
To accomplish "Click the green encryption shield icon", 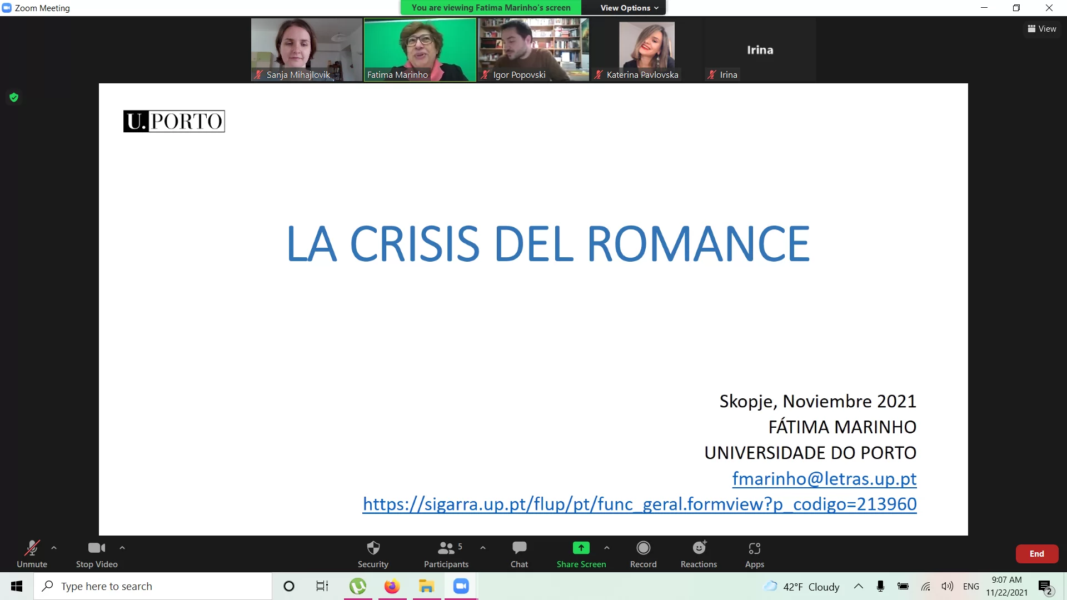I will [14, 98].
